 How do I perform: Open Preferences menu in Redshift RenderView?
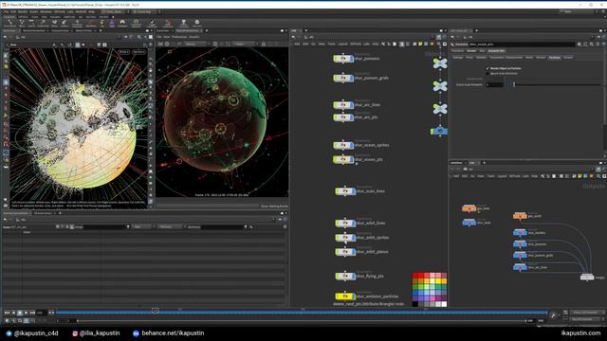tap(179, 37)
